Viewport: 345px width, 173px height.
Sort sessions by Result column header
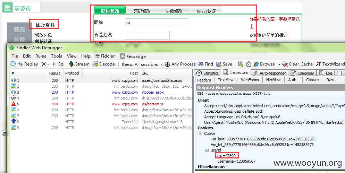click(55, 73)
